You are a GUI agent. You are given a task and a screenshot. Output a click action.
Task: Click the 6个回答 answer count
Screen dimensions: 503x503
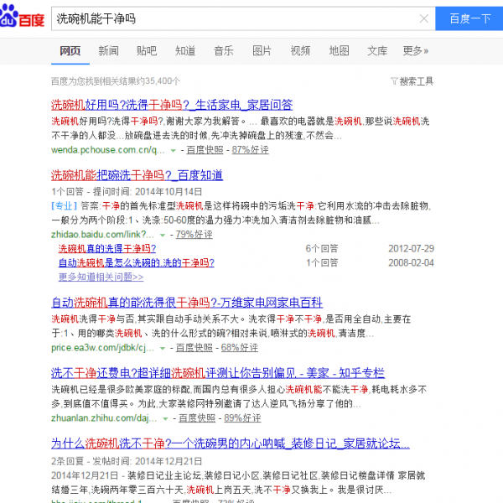pyautogui.click(x=322, y=249)
